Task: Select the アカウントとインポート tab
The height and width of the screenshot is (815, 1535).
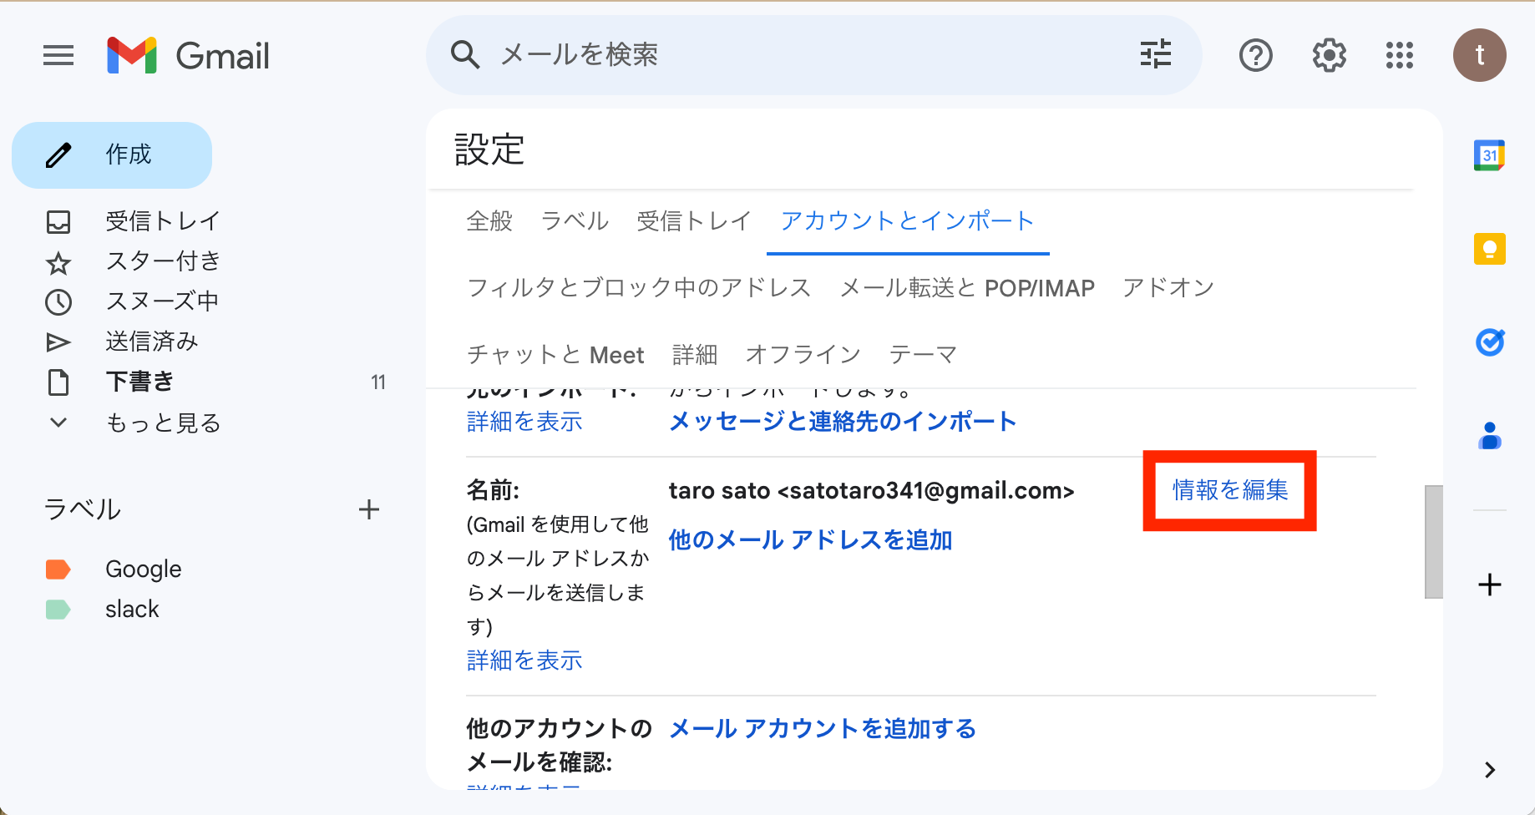Action: (908, 221)
